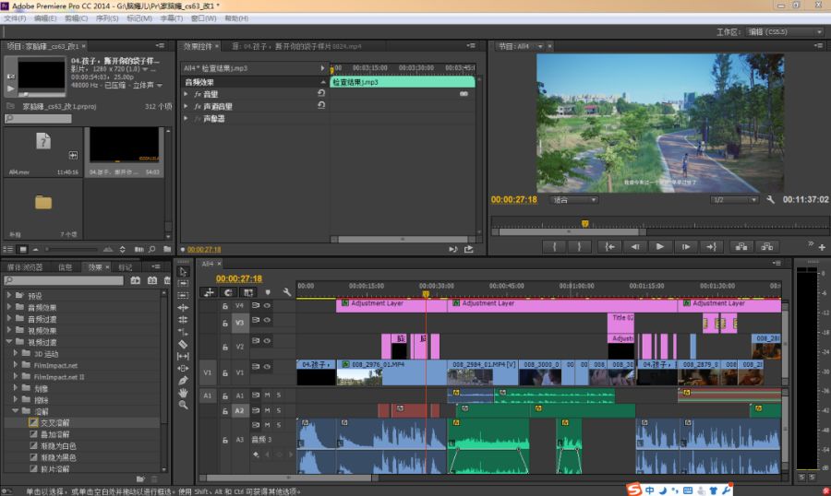Select the Pen tool in the tools panel
831x496 pixels.
(x=183, y=380)
